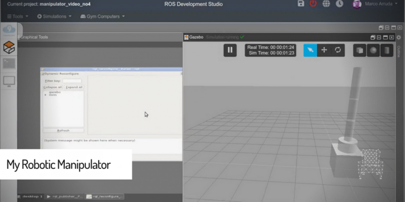The image size is (405, 202).
Task: Click the Refresh button
Action: pyautogui.click(x=63, y=130)
